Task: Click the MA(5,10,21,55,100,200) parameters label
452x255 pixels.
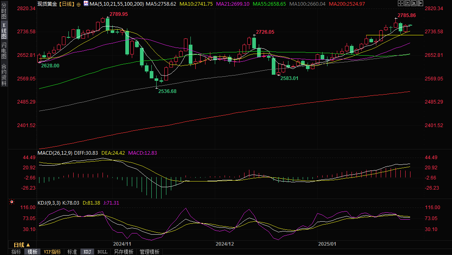Action: [x=116, y=4]
